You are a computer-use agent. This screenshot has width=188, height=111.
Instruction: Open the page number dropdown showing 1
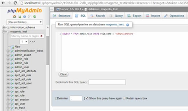coord(24,42)
